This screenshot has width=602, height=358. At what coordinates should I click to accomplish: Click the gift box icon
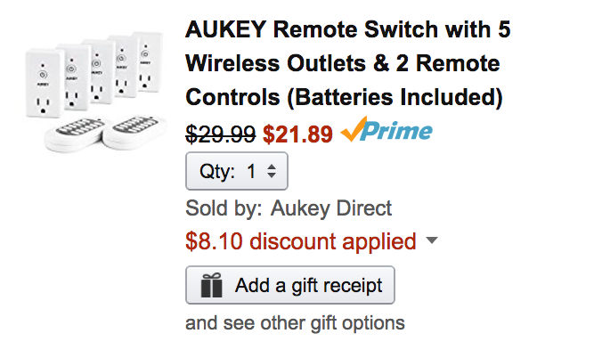point(212,286)
